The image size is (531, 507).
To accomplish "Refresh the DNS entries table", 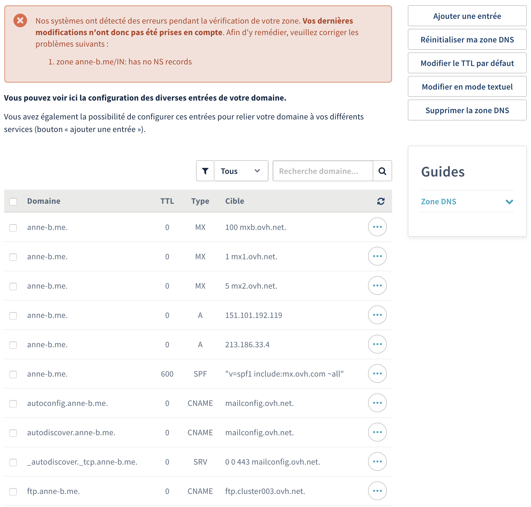I will [x=381, y=201].
